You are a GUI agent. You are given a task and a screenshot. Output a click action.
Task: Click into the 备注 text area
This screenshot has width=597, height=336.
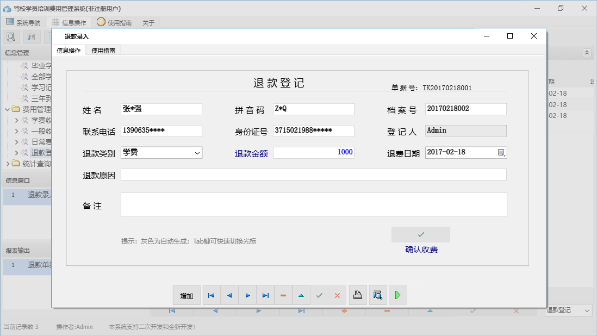(313, 204)
